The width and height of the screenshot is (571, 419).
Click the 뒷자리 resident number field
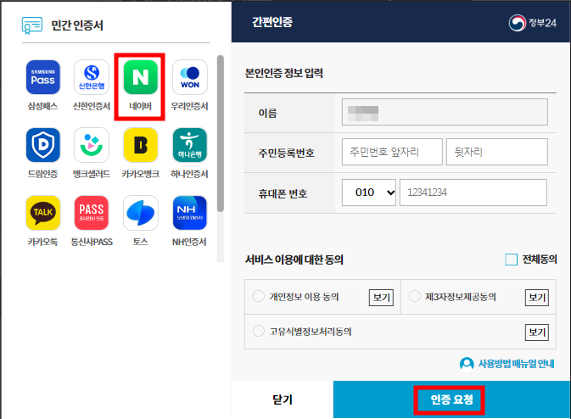(x=496, y=152)
